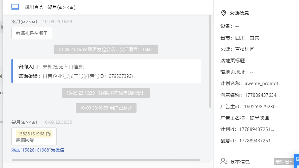Click the 广告主id value 160559829230...

(x=261, y=107)
